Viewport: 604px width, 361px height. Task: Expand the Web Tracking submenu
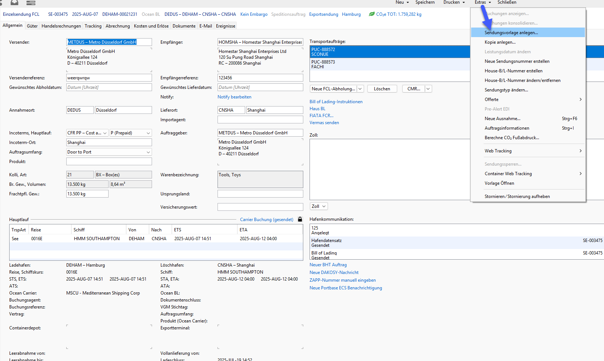(580, 151)
